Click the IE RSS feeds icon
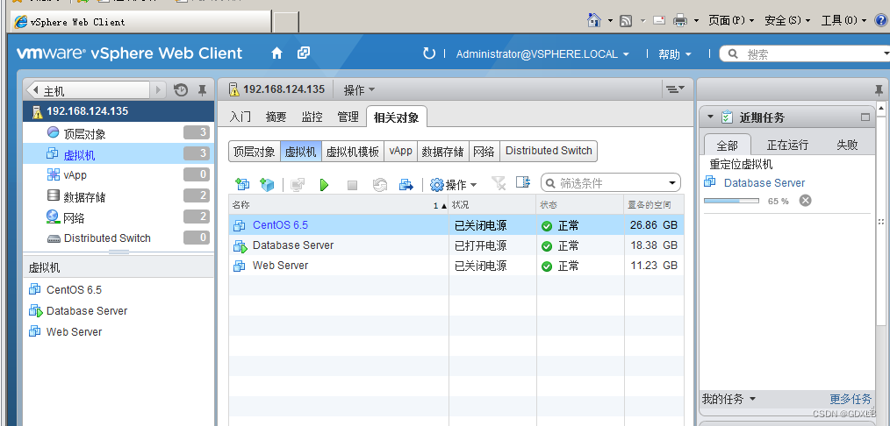Screen dimensions: 890x426 (626, 21)
